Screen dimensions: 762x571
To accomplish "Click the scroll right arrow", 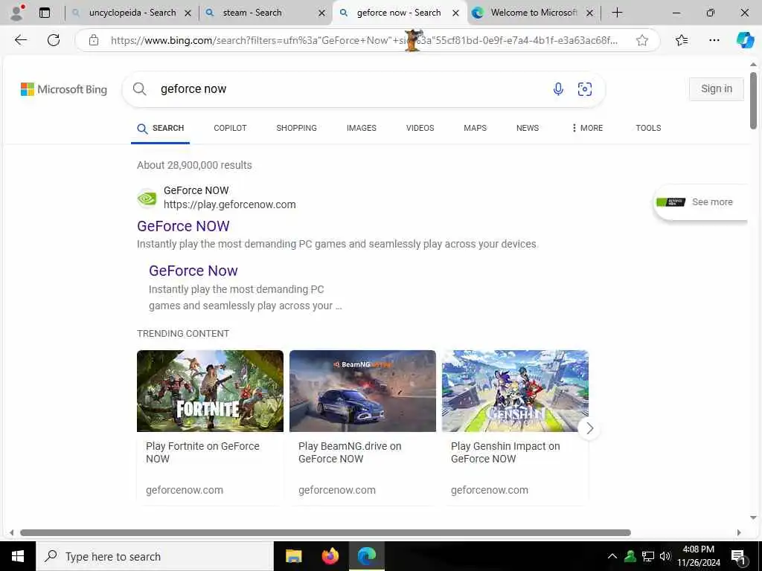I will [x=739, y=532].
